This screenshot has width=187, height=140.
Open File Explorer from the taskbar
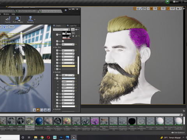(35, 137)
